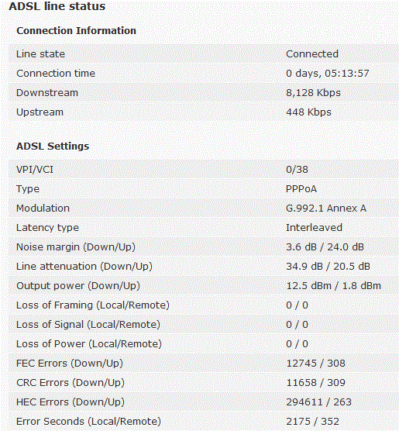Click the Interleaved latency type value
This screenshot has height=431, width=399.
(x=314, y=228)
